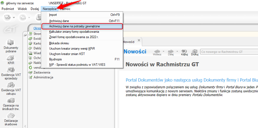Viewport: 258px width, 128px height.
Task: Launch Uruchom kreator zmiany wersji KPiR
Action: click(x=82, y=49)
